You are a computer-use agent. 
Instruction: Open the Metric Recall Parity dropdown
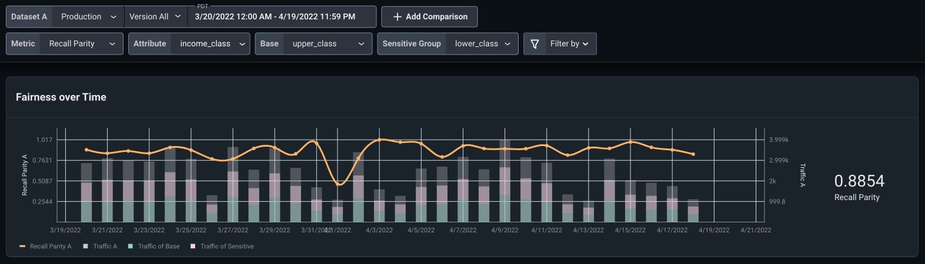pos(81,44)
